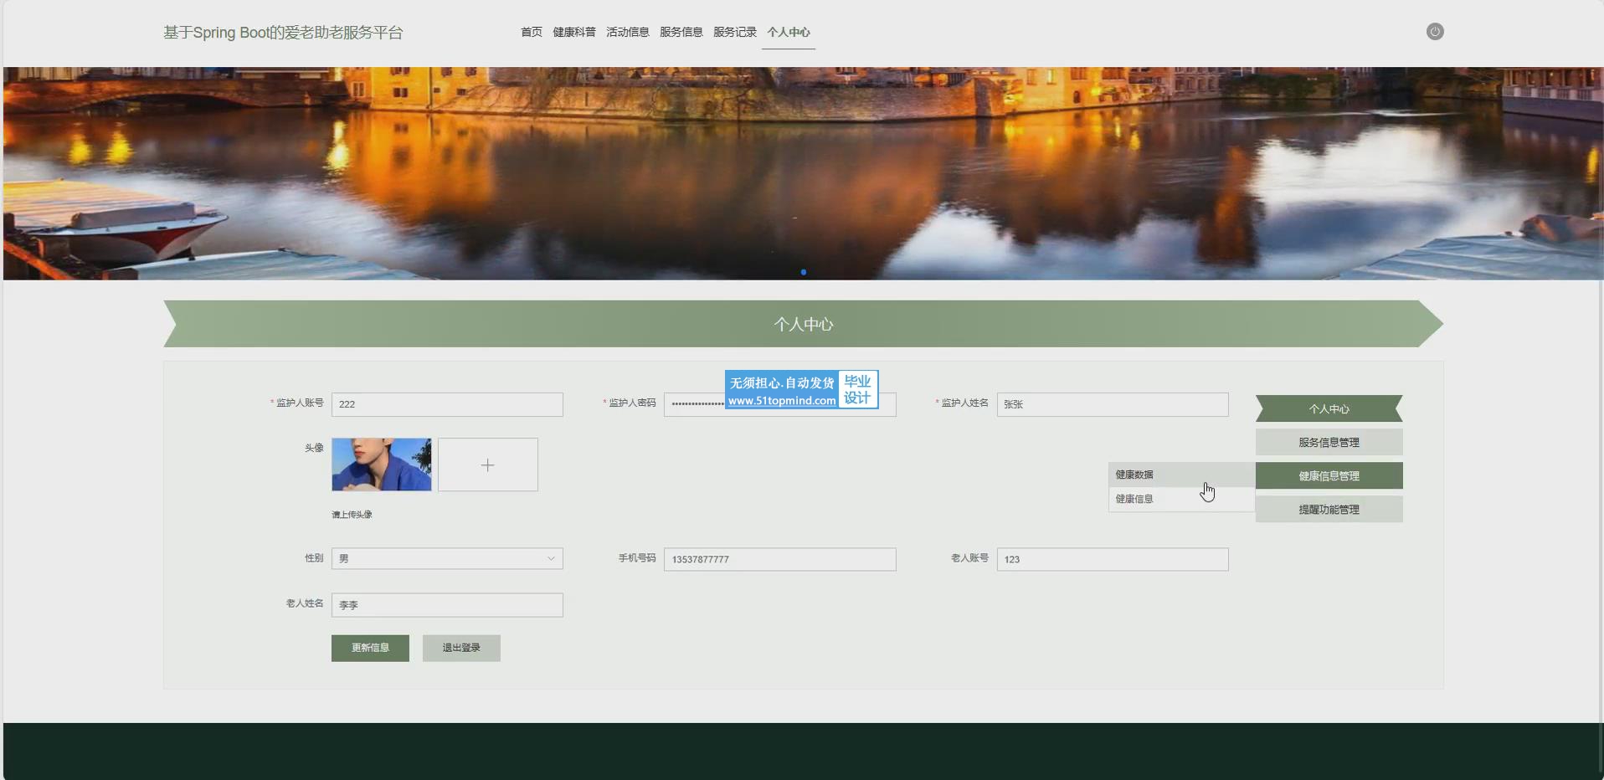Choose 健康信息 submenu entry
1604x780 pixels.
pyautogui.click(x=1182, y=499)
